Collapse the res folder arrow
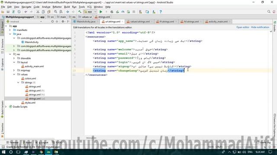Screen dimensions: 277x155 [x=10, y=54]
